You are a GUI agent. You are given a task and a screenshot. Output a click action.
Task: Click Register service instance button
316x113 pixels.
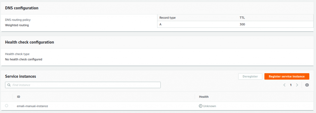pos(287,77)
